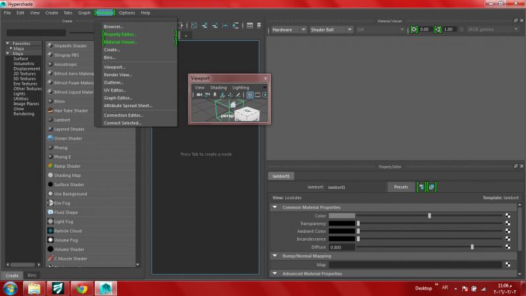
Task: Open the Lighting menu in Viewport window
Action: [241, 87]
